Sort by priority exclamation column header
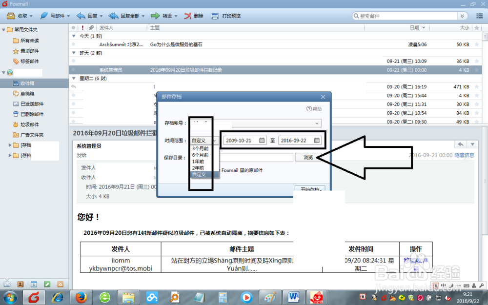The width and height of the screenshot is (488, 305). (x=82, y=28)
